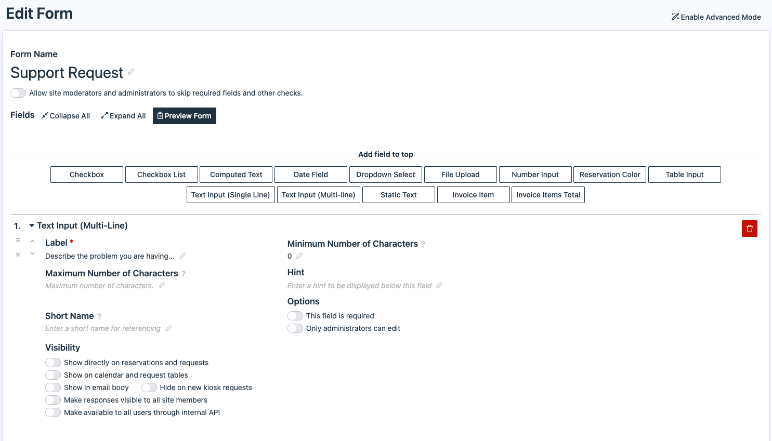Click the red trash delete field icon
The height and width of the screenshot is (441, 772).
point(749,229)
